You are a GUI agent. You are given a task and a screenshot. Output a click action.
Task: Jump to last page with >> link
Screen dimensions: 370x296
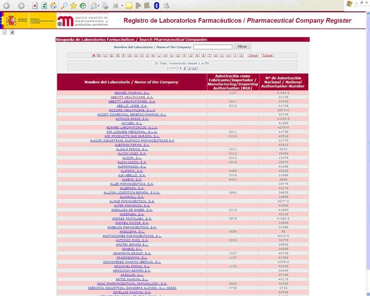coord(194,68)
